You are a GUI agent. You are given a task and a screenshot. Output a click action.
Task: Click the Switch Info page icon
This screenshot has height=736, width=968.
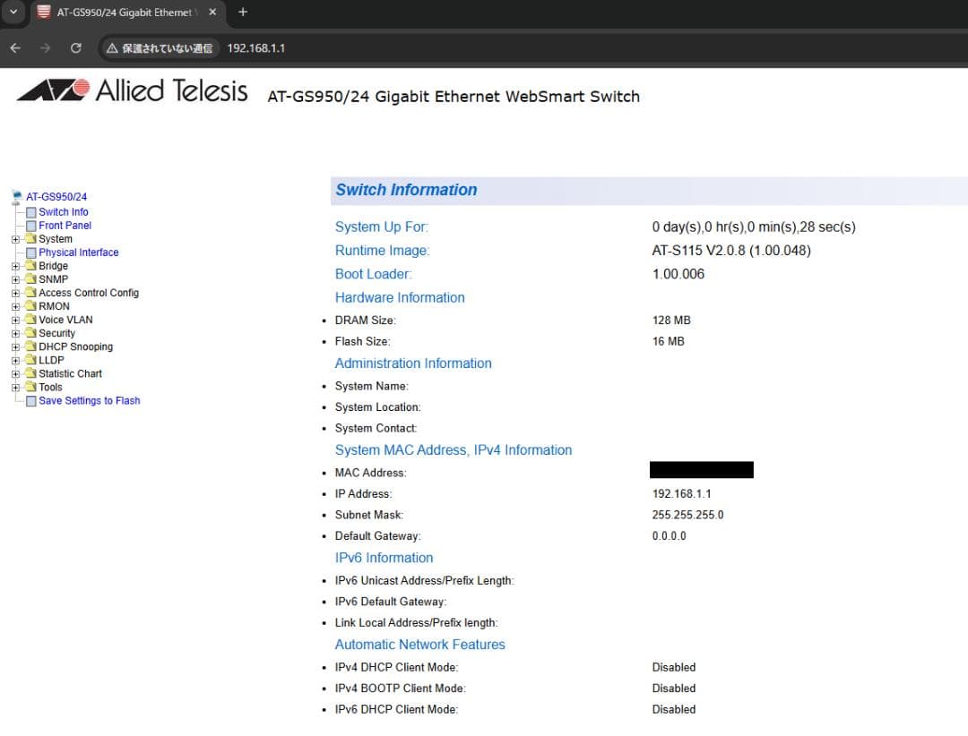pyautogui.click(x=30, y=212)
